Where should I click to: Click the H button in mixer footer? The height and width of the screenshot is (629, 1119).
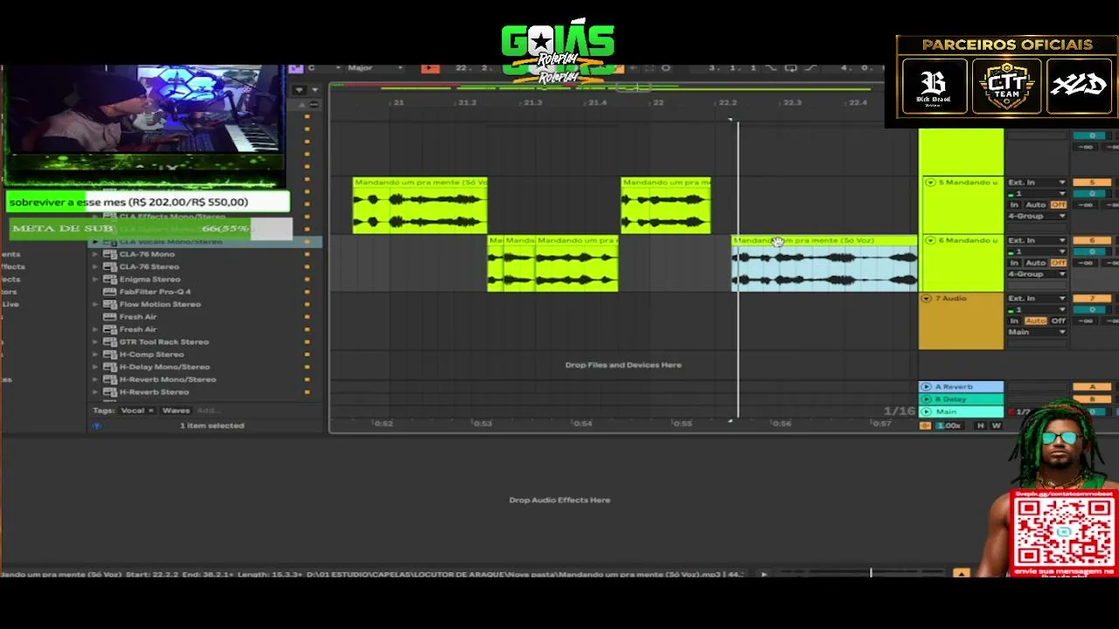coord(981,425)
